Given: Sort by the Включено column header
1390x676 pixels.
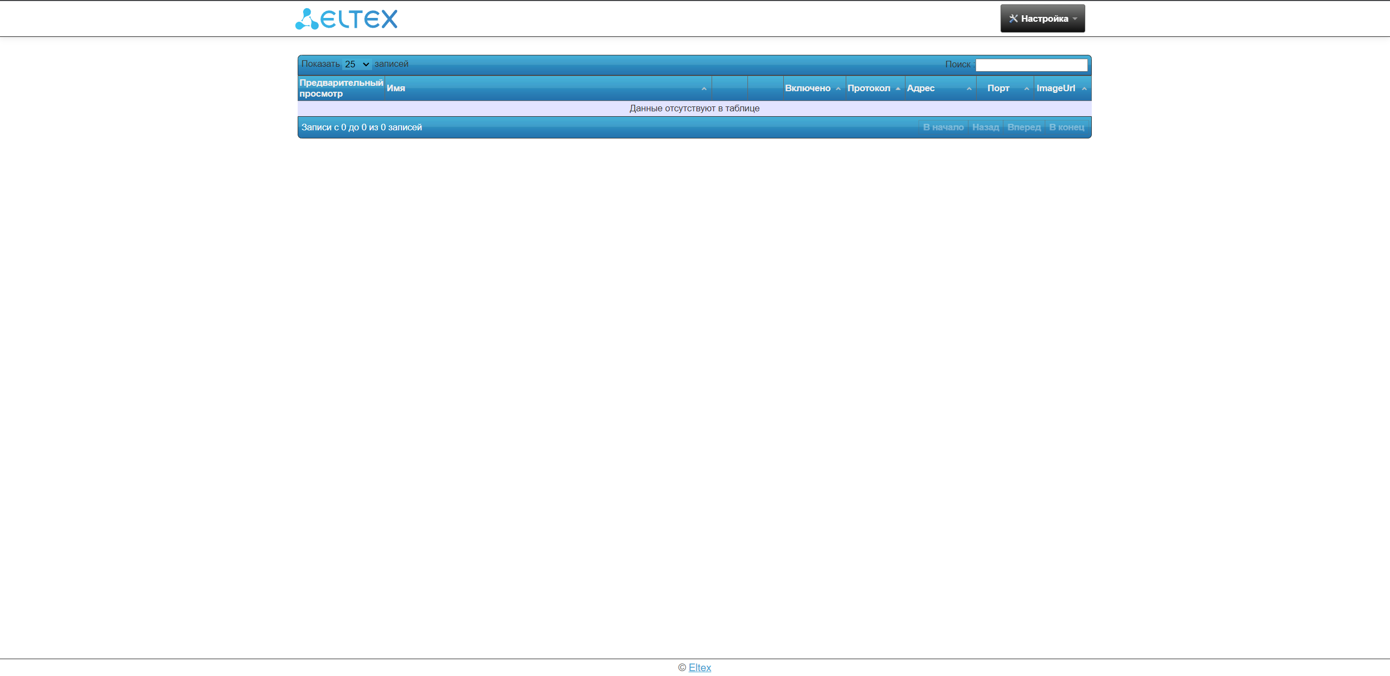Looking at the screenshot, I should coord(807,89).
